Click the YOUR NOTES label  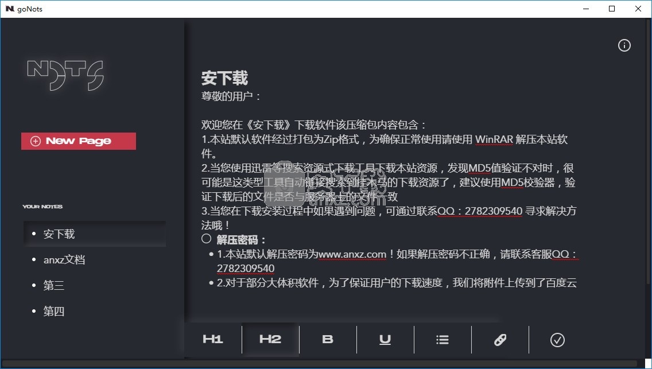point(42,207)
